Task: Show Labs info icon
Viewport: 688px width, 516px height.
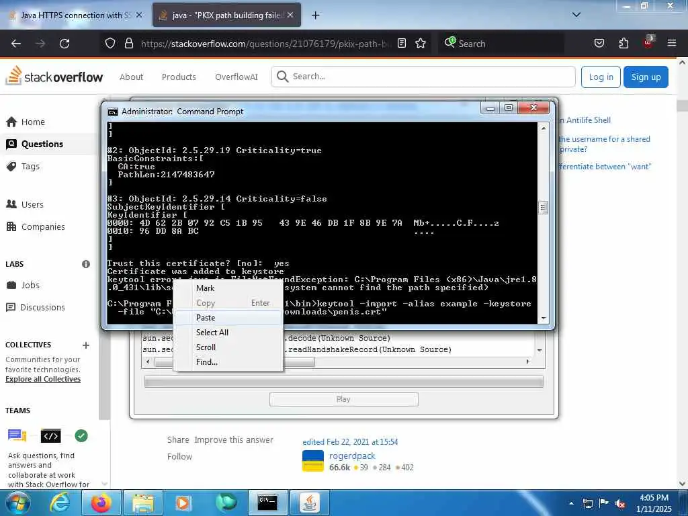Action: (86, 264)
